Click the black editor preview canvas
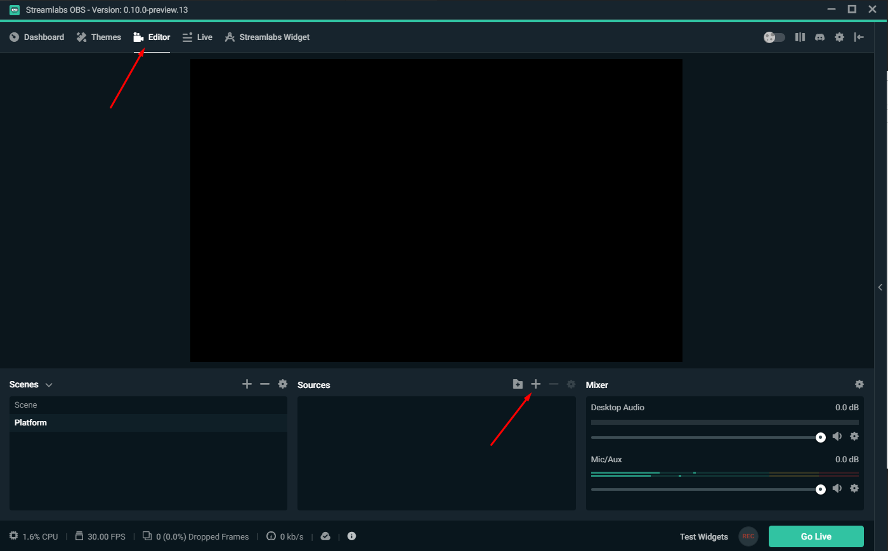This screenshot has height=551, width=888. (436, 211)
